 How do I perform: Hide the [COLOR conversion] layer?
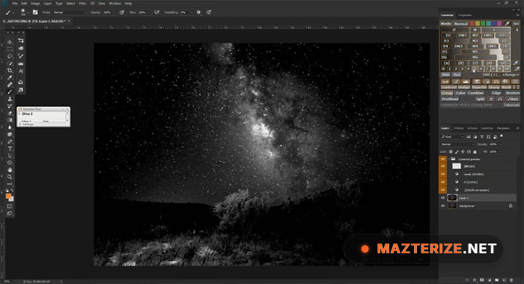443,190
